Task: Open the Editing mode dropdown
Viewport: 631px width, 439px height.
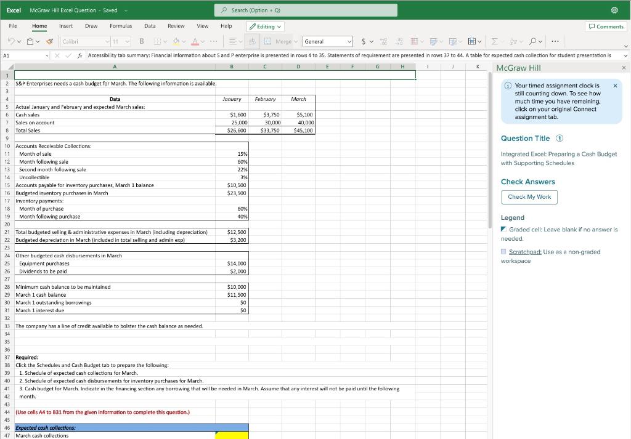Action: coord(266,26)
